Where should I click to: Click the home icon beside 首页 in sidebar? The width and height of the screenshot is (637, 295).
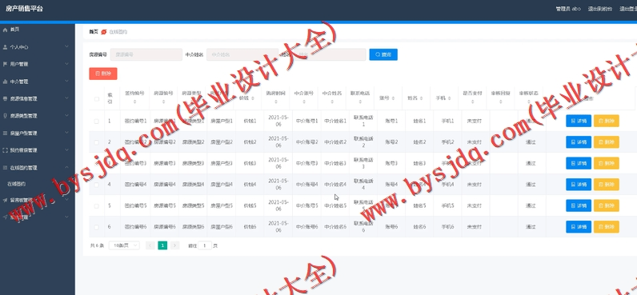(x=5, y=30)
